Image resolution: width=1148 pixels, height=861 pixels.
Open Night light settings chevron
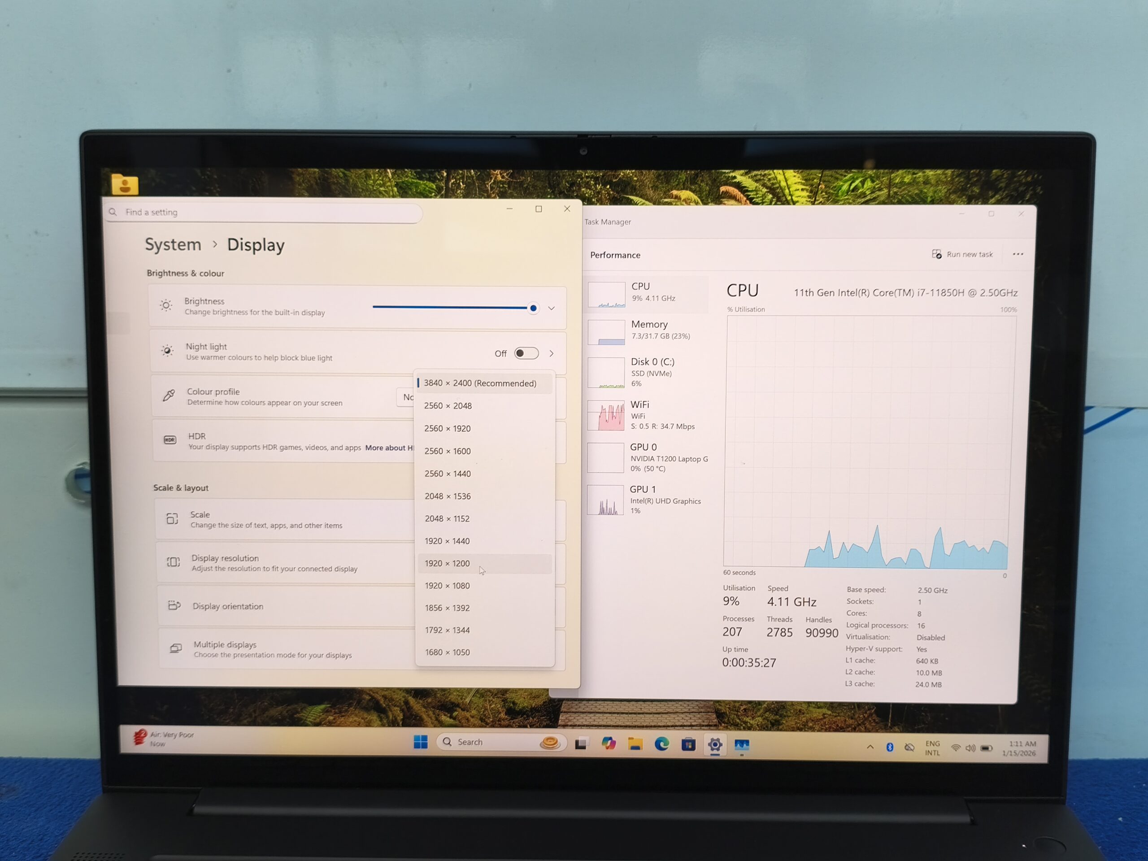click(x=551, y=353)
